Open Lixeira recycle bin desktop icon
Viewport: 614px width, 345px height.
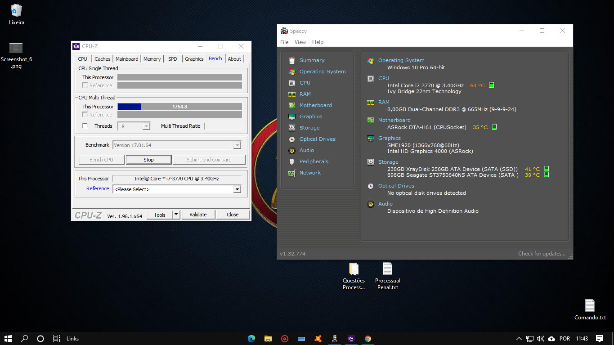(17, 14)
